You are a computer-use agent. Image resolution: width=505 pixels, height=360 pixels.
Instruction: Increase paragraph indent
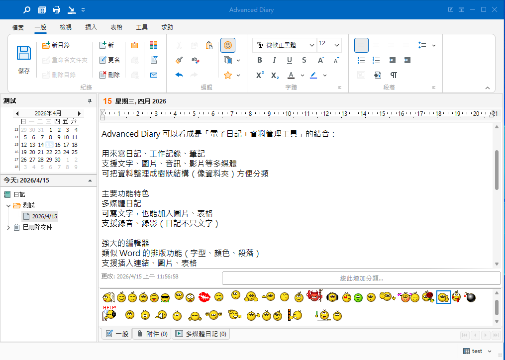(x=407, y=60)
